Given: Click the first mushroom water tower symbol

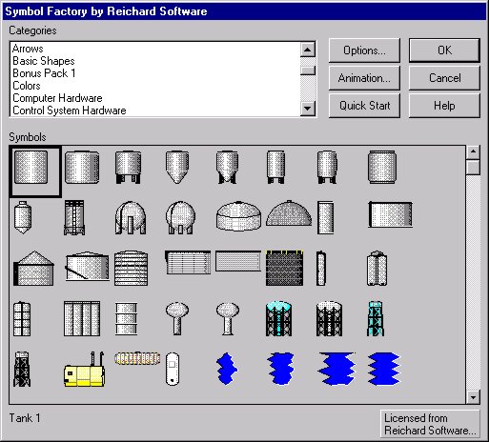Looking at the screenshot, I should (x=177, y=318).
